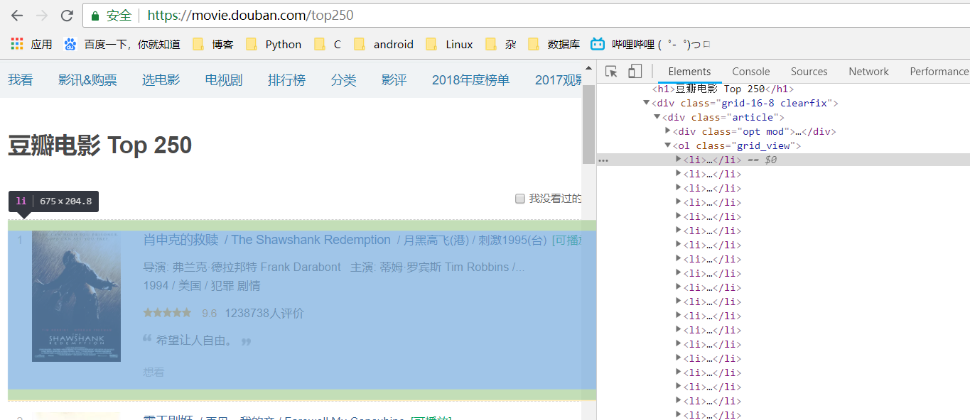Switch to the Console tab in DevTools
The height and width of the screenshot is (420, 970).
tap(750, 71)
